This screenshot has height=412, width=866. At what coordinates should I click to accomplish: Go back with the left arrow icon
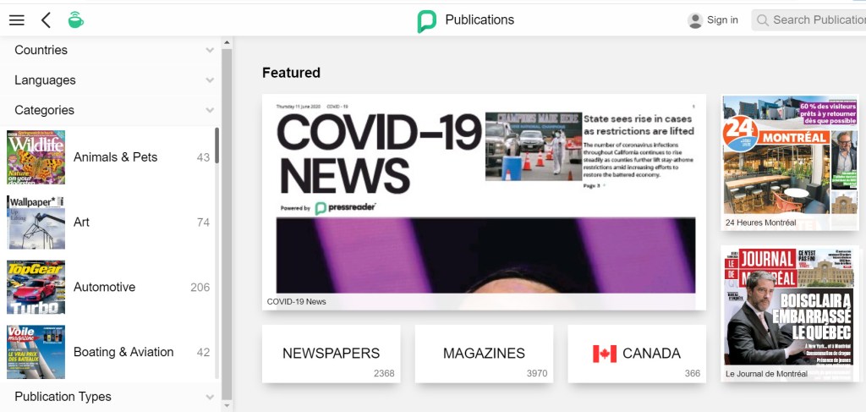(46, 20)
